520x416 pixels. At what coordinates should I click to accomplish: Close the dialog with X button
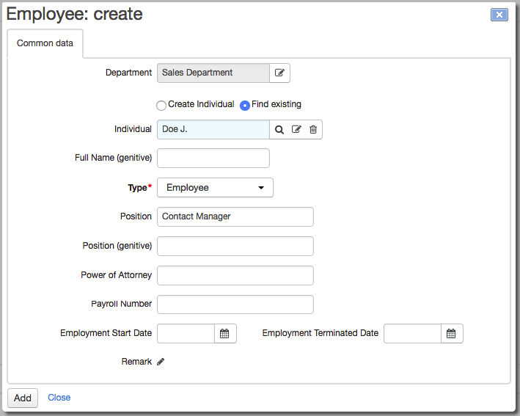[x=499, y=15]
